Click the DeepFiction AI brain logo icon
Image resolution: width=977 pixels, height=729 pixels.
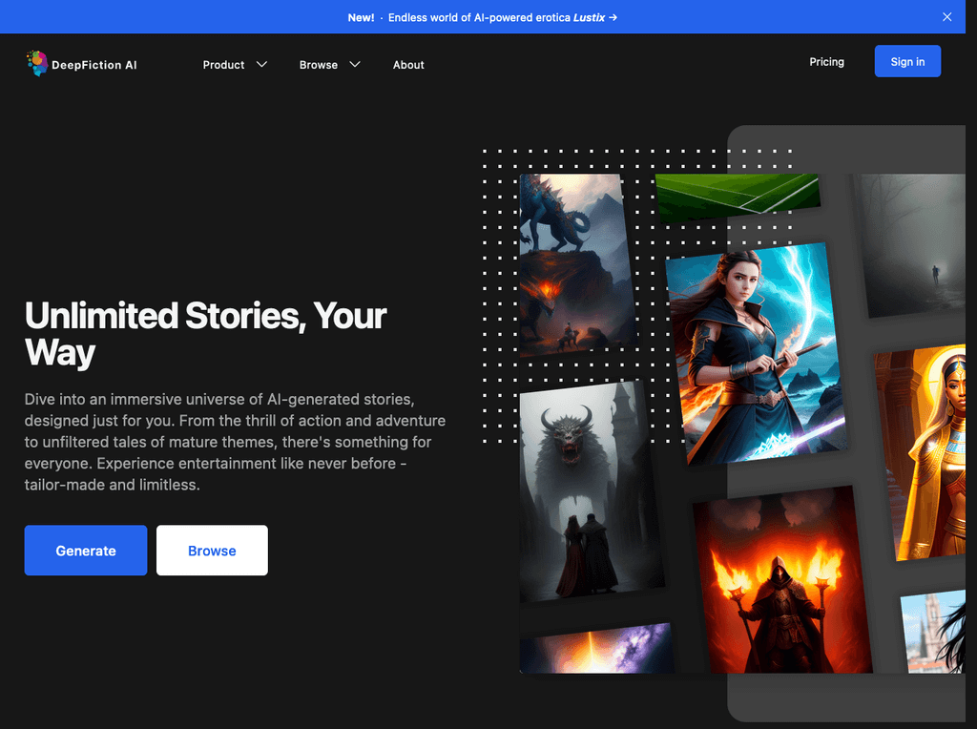point(37,64)
